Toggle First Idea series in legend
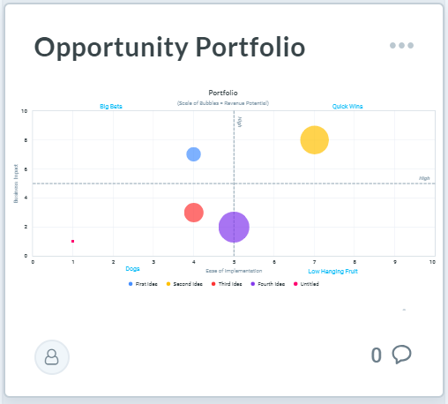 tap(143, 284)
